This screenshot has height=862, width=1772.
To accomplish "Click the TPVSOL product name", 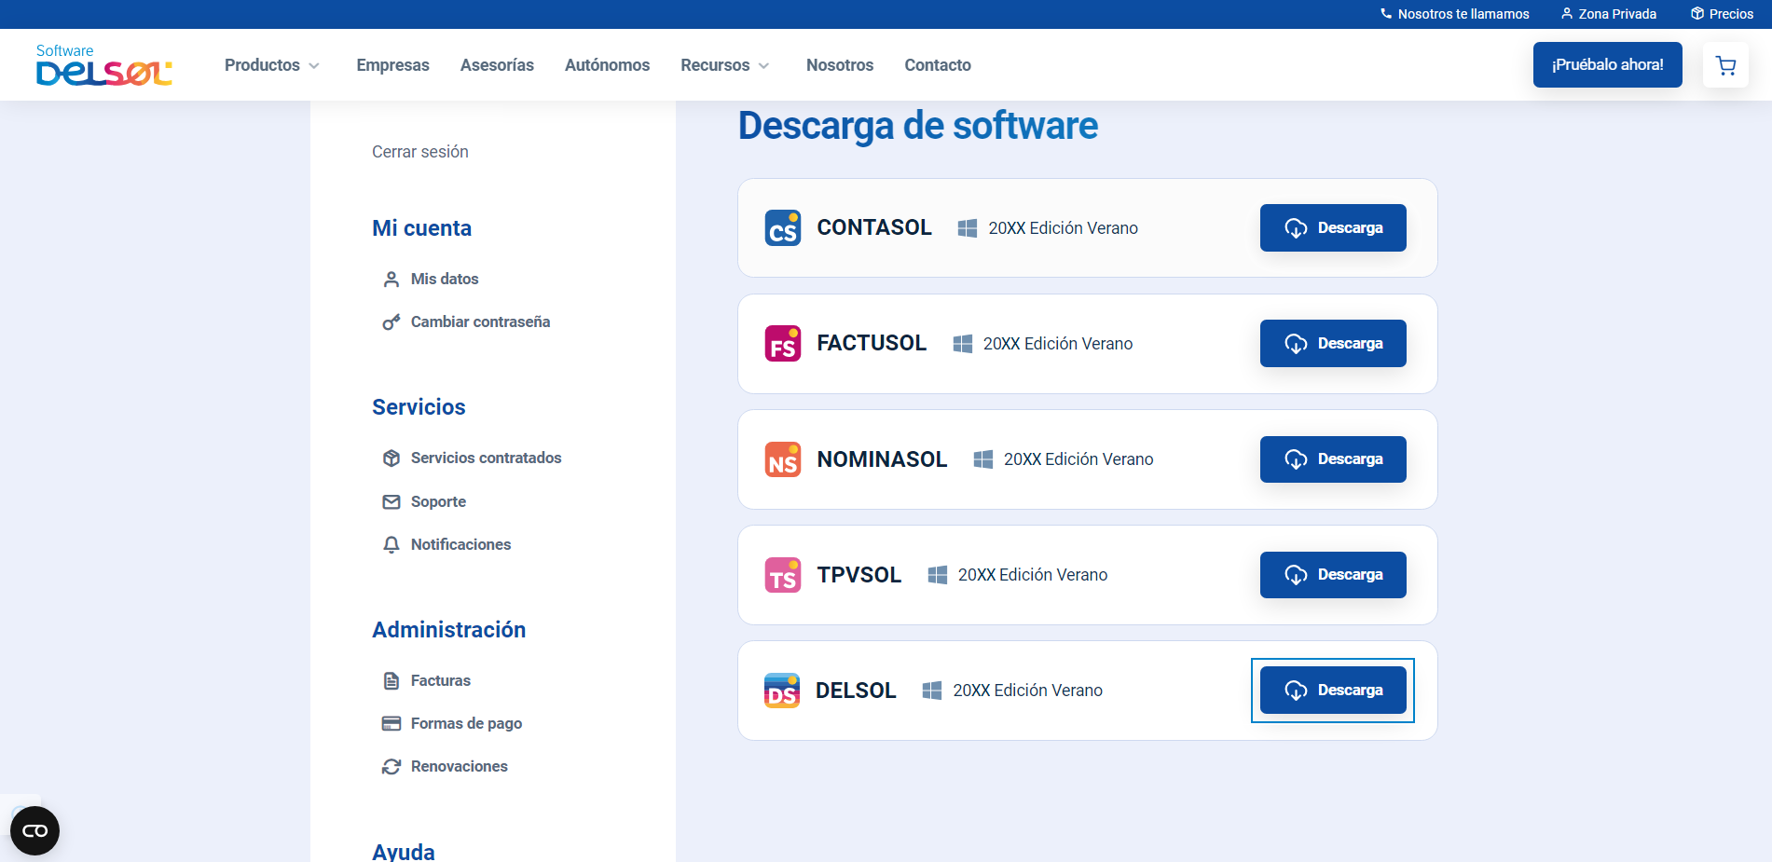I will [x=859, y=575].
